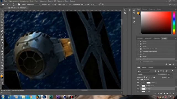Delete layer with Layers trash icon
This screenshot has height=99, width=177.
pyautogui.click(x=173, y=93)
